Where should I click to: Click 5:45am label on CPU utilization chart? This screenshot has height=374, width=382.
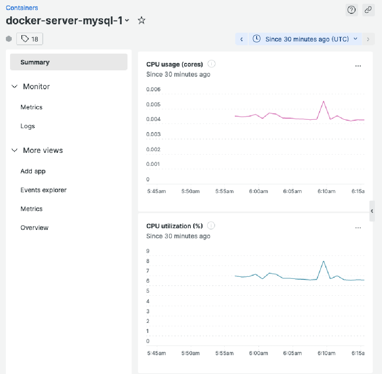[156, 353]
